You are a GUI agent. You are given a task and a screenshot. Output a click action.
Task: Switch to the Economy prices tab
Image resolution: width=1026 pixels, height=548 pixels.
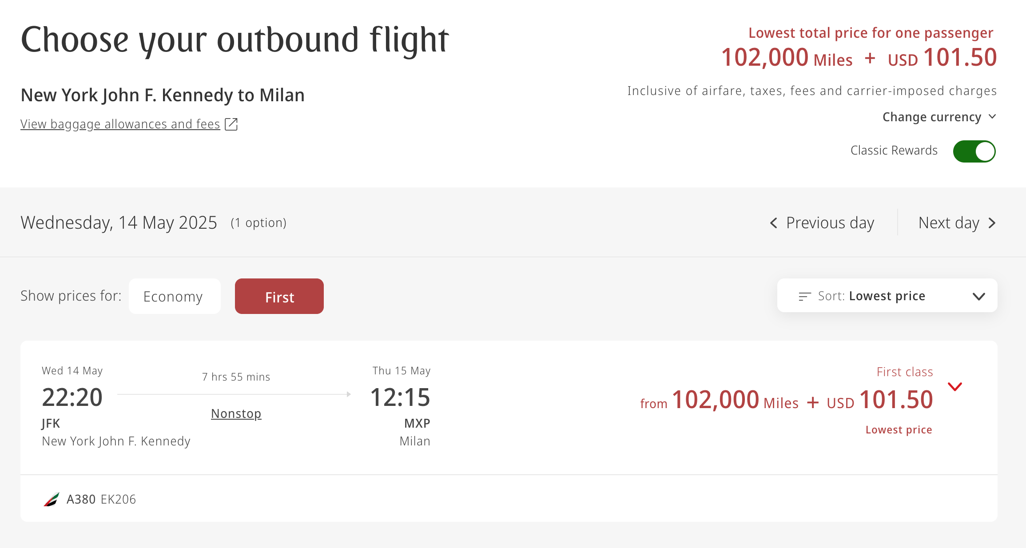pos(174,296)
